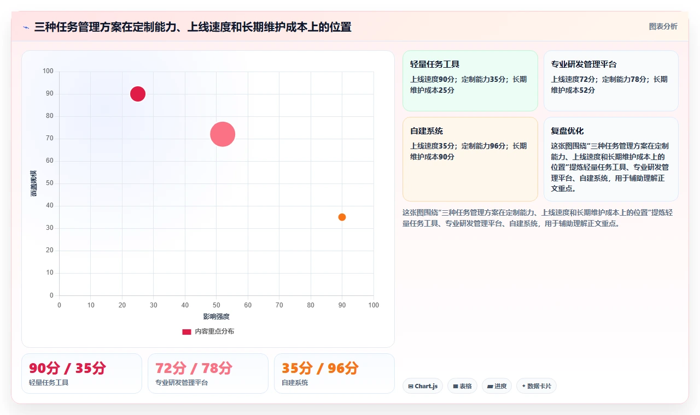This screenshot has height=415, width=700.
Task: Click the icon in the 进度 tag
Action: click(490, 386)
